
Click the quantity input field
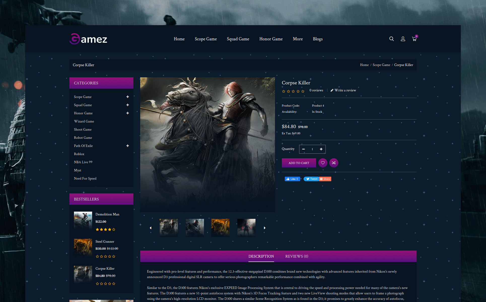[312, 149]
